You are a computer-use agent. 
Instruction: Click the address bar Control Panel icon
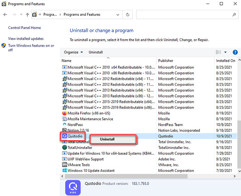tap(35, 15)
